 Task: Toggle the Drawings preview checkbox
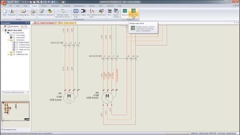tap(2, 130)
